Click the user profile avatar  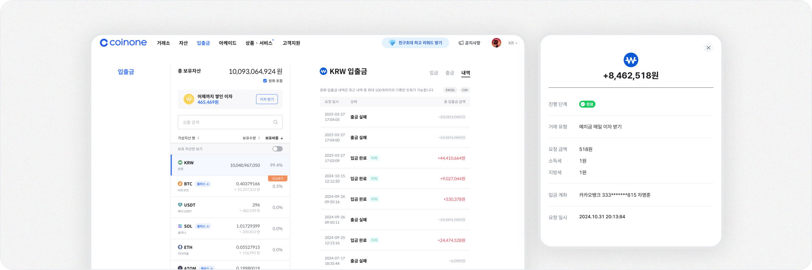[496, 43]
